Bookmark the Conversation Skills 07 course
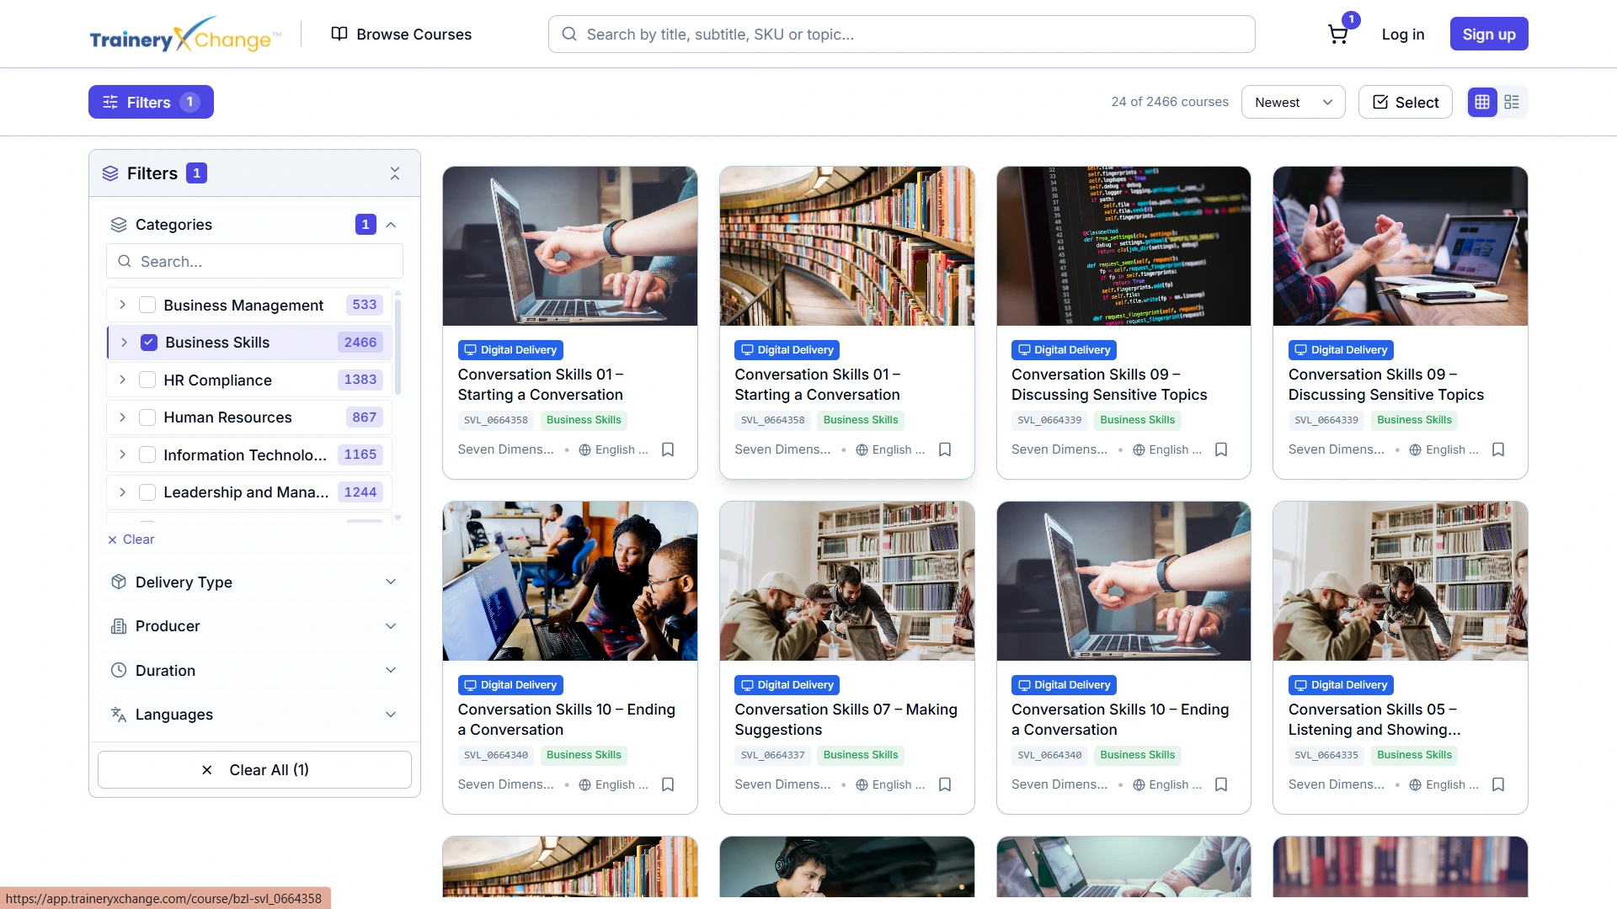 [945, 784]
